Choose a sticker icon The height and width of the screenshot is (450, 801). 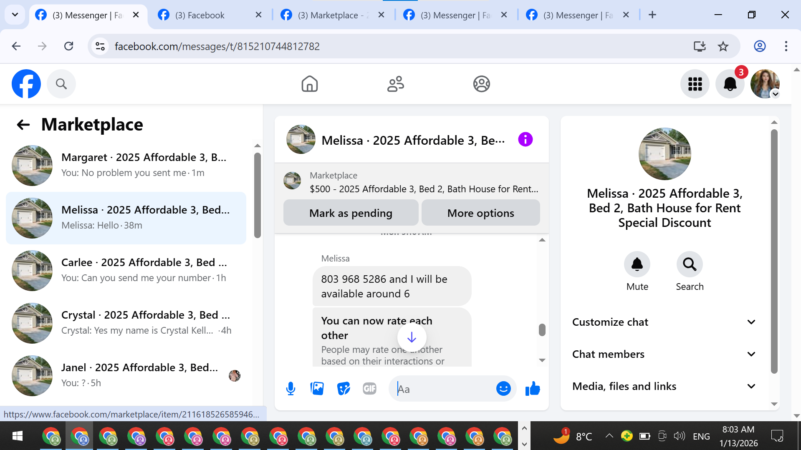coord(344,389)
